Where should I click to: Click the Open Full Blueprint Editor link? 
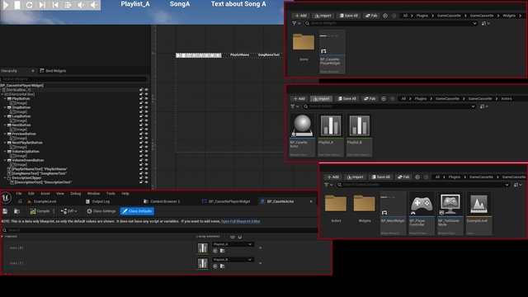(240, 221)
